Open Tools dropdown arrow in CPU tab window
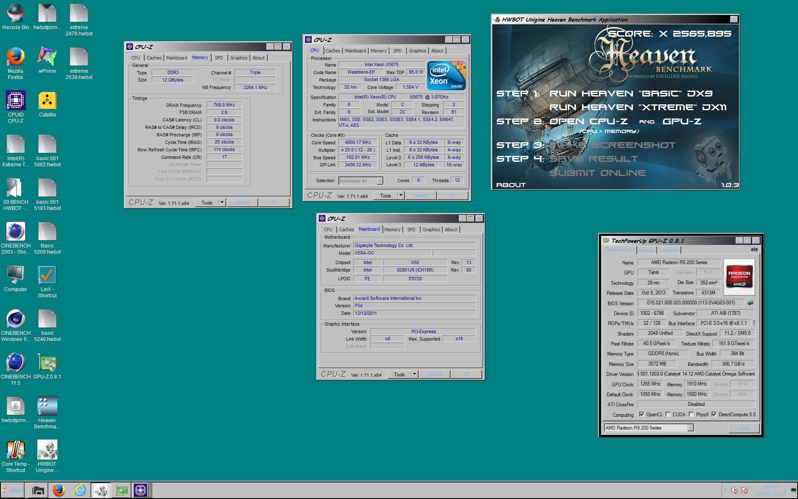The width and height of the screenshot is (798, 499). 401,195
